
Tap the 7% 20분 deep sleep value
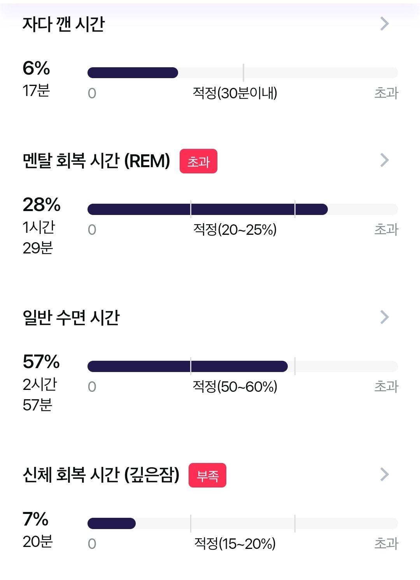pos(38,529)
